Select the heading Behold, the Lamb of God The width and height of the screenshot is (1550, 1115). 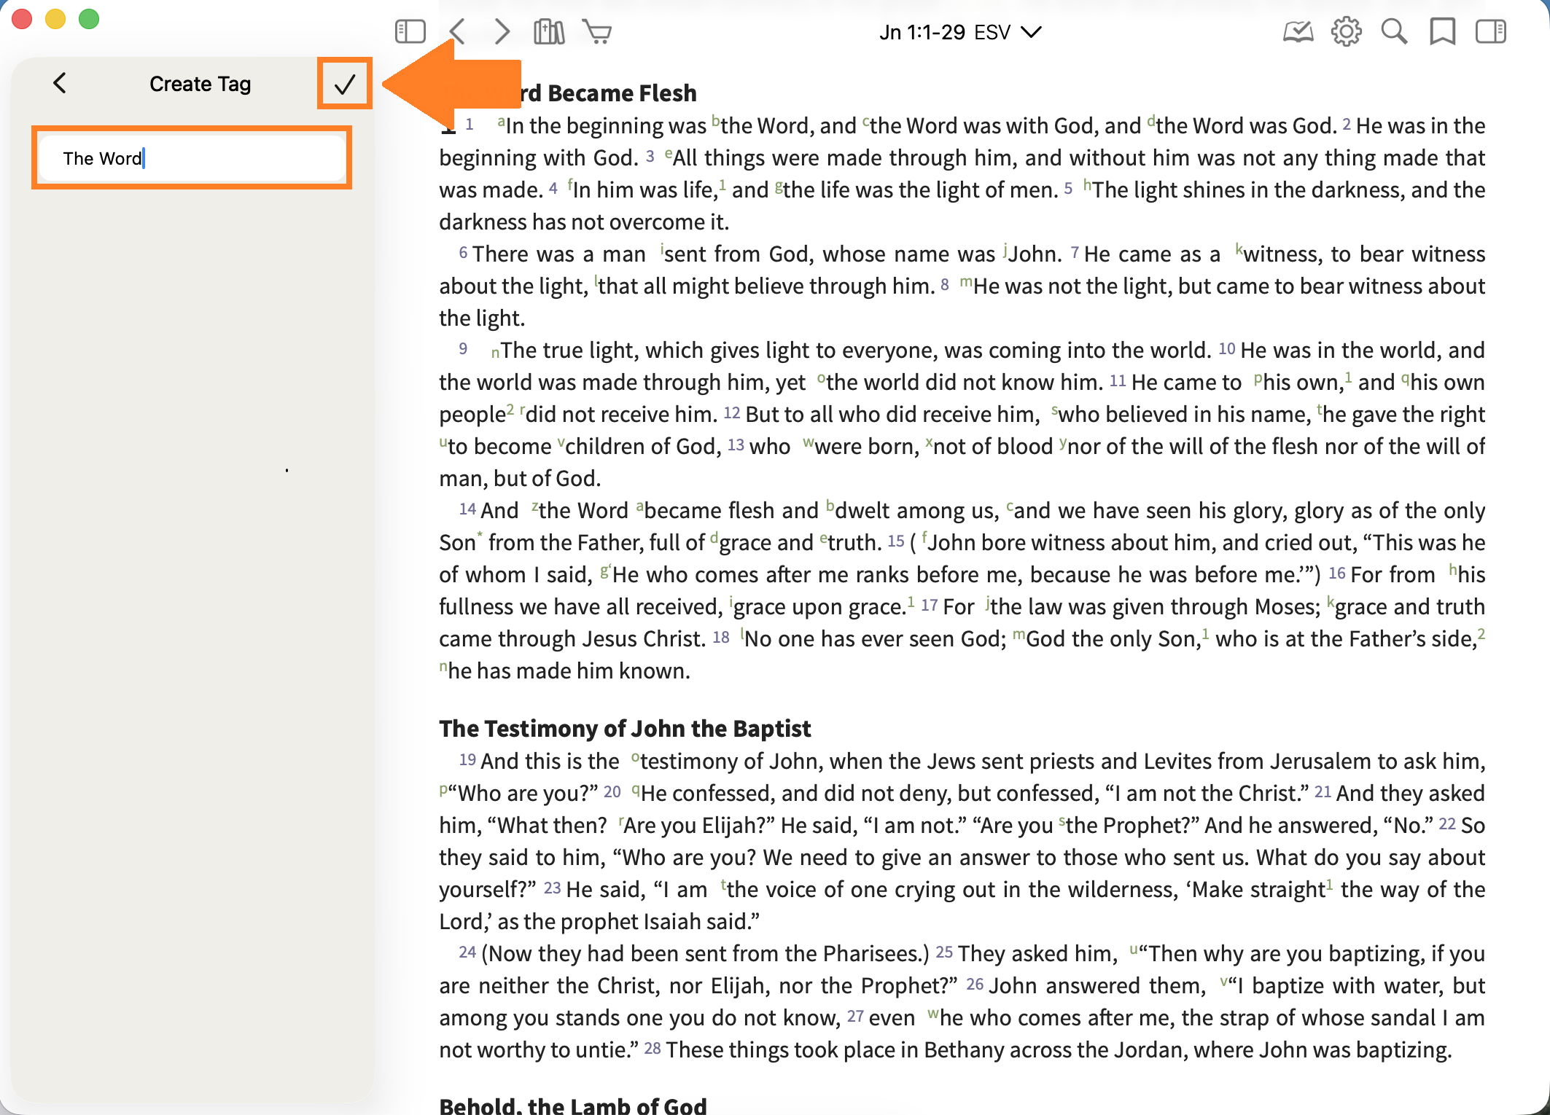click(x=573, y=1105)
